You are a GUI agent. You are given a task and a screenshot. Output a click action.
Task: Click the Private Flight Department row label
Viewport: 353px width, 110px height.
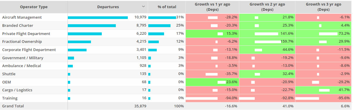coord(26,34)
